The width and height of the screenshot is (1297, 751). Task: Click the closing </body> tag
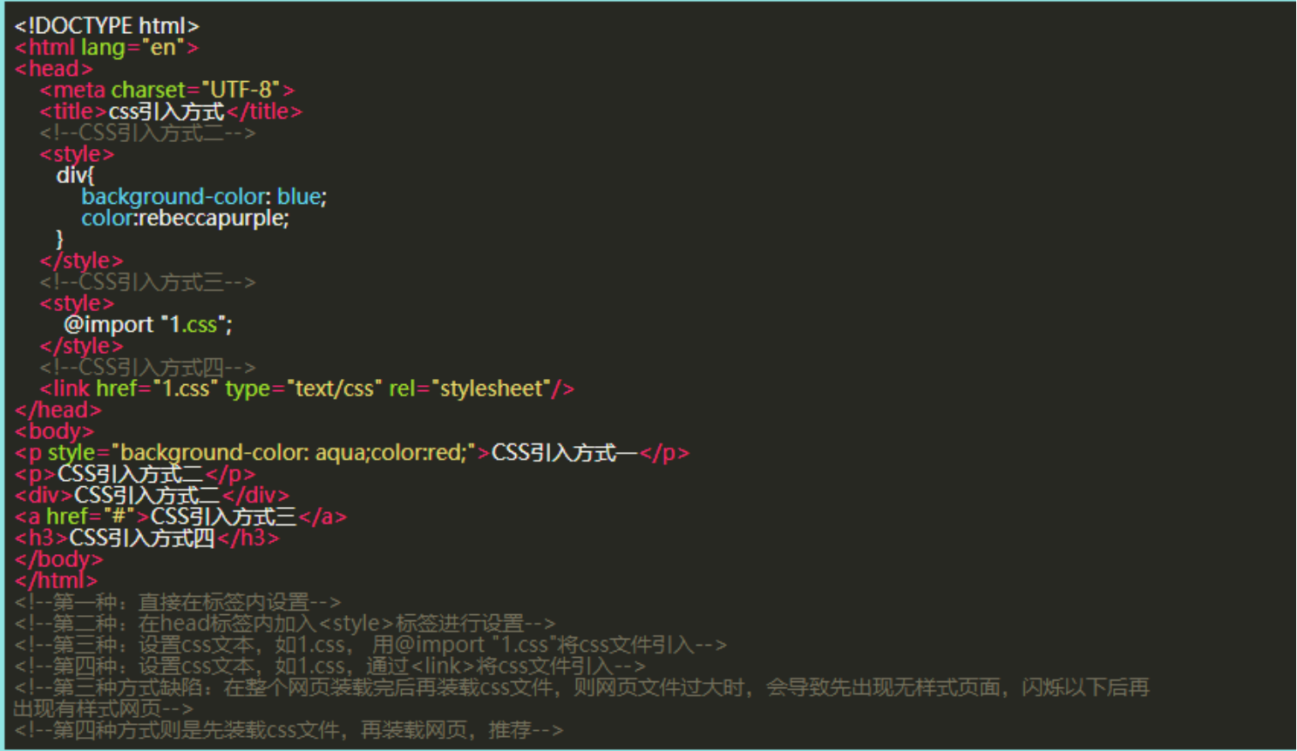tap(58, 559)
